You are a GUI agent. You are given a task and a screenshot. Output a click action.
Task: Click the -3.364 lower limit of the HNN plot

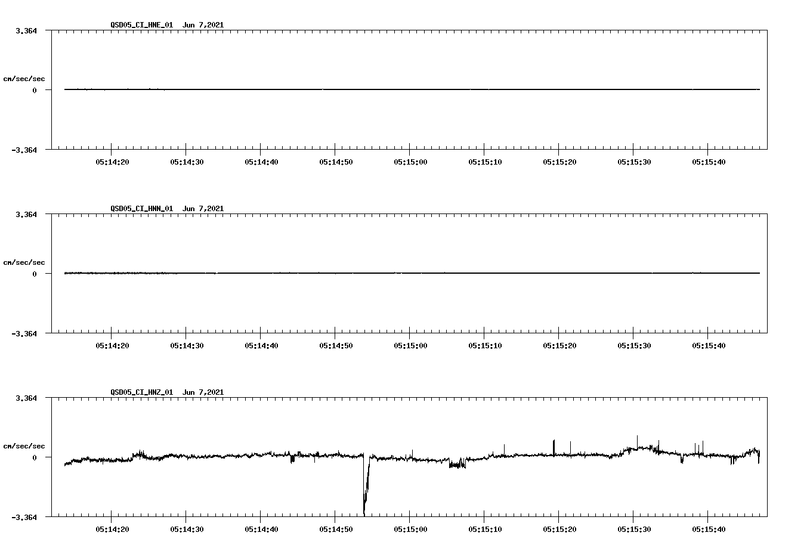tap(24, 334)
